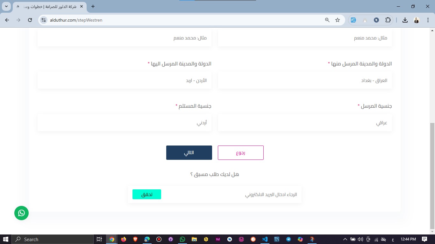Switch to the شركة الدثور للصرافة tab
This screenshot has height=244, width=435.
(x=48, y=6)
